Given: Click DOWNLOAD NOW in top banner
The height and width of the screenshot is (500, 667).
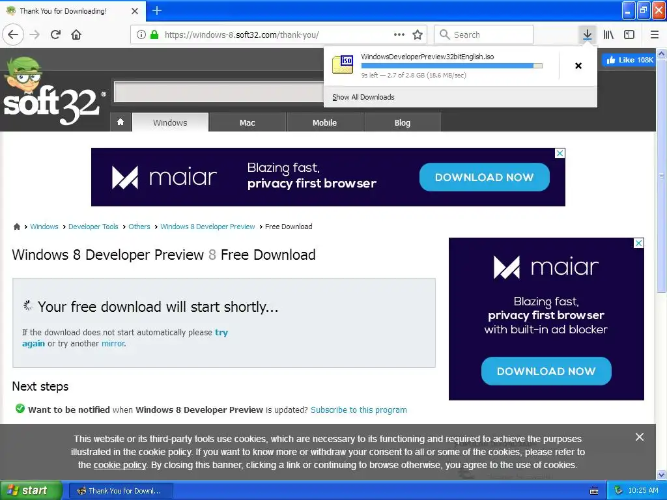Looking at the screenshot, I should 484,177.
